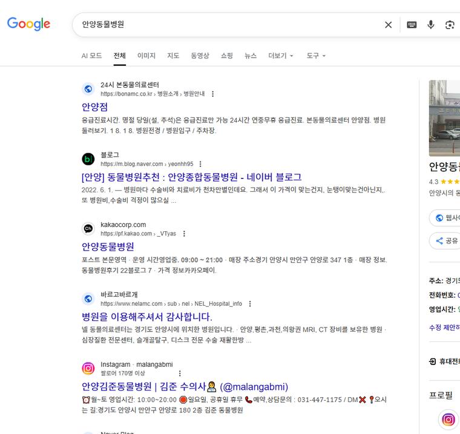
Task: Select the 전체 tab
Action: tap(120, 56)
